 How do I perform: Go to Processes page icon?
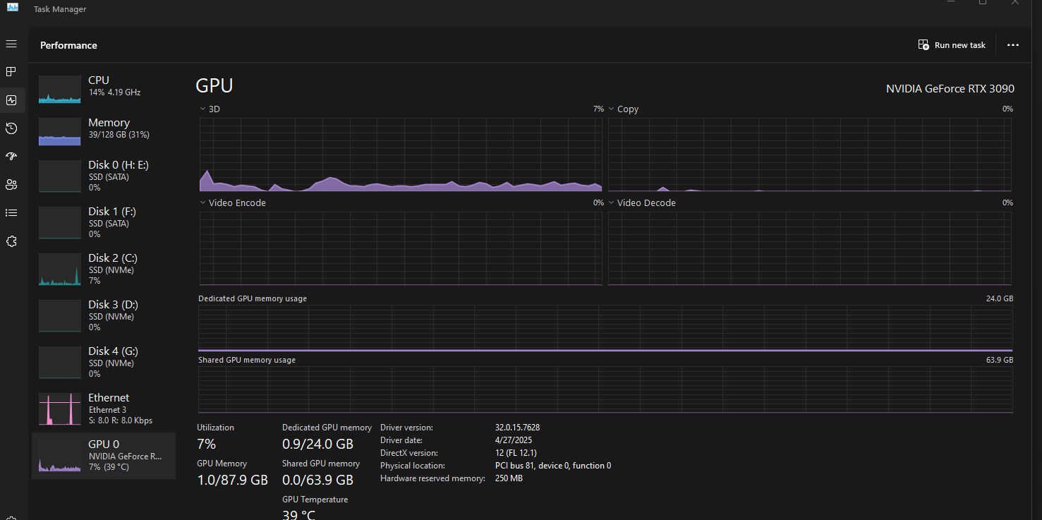pos(11,72)
